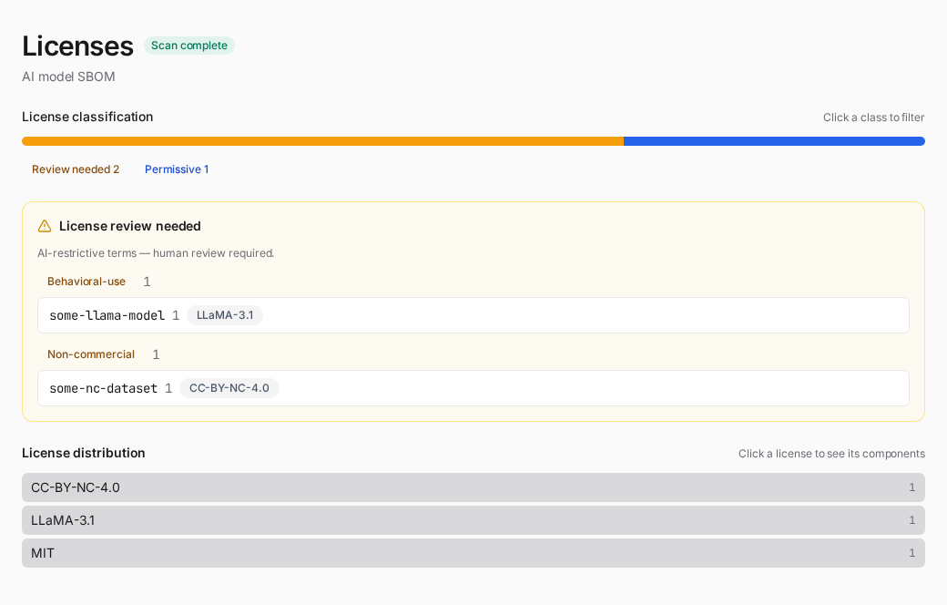The image size is (947, 605).
Task: Click the Behavioral-use category label
Action: click(x=87, y=282)
